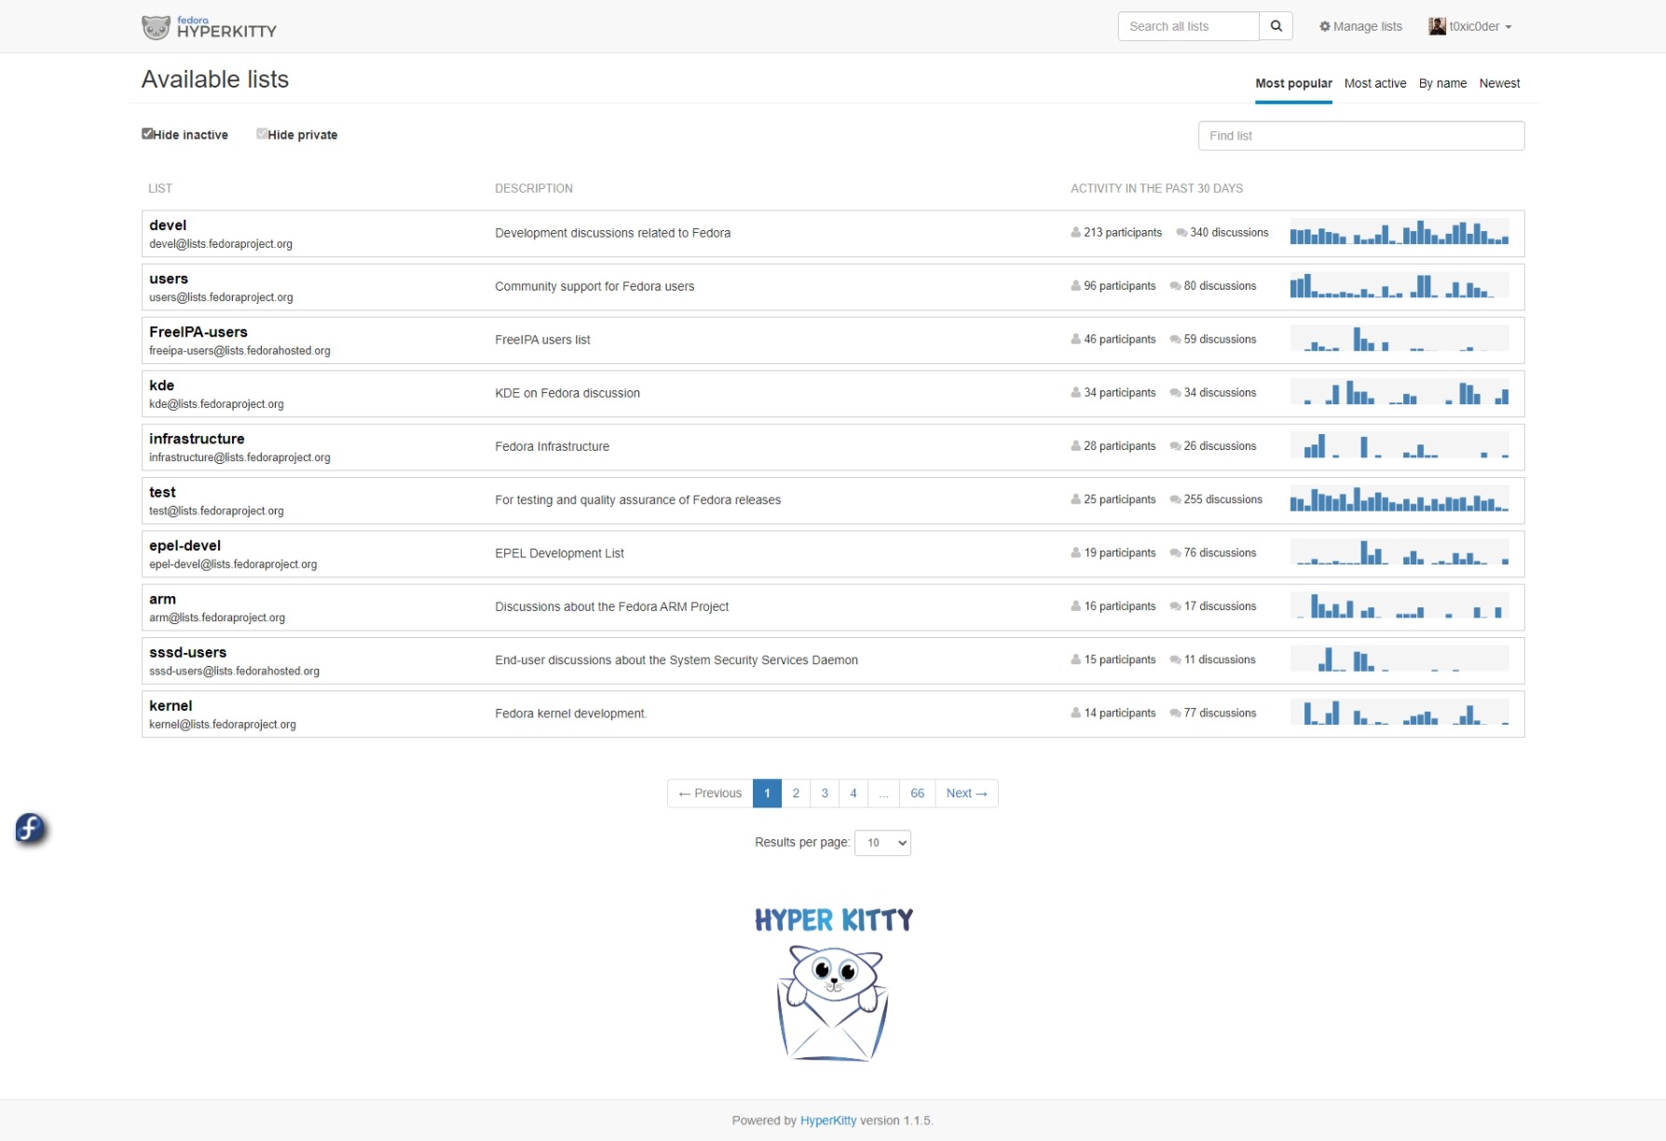Go to the Next page
This screenshot has height=1141, width=1666.
(x=966, y=794)
